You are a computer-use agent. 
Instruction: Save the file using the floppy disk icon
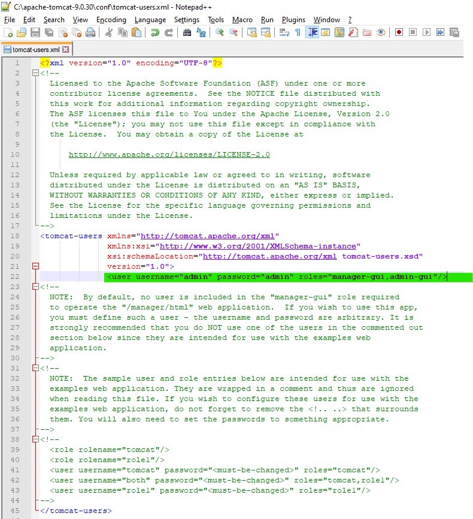coord(35,32)
